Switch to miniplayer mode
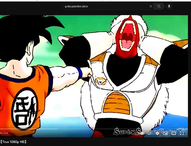Screen dimensions: 191x146 point(165,133)
